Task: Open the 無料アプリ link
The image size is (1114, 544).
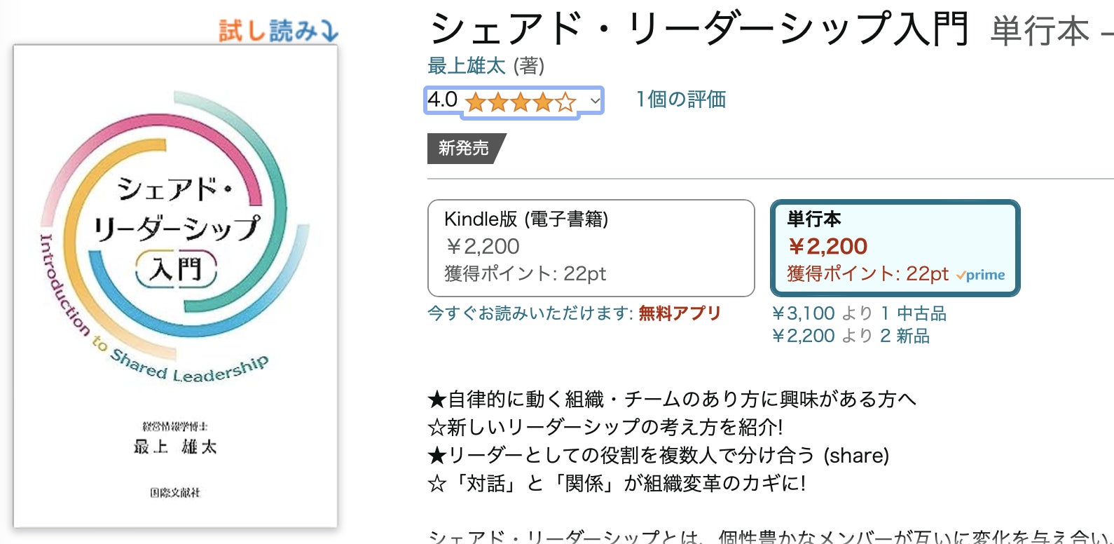Action: pos(679,313)
